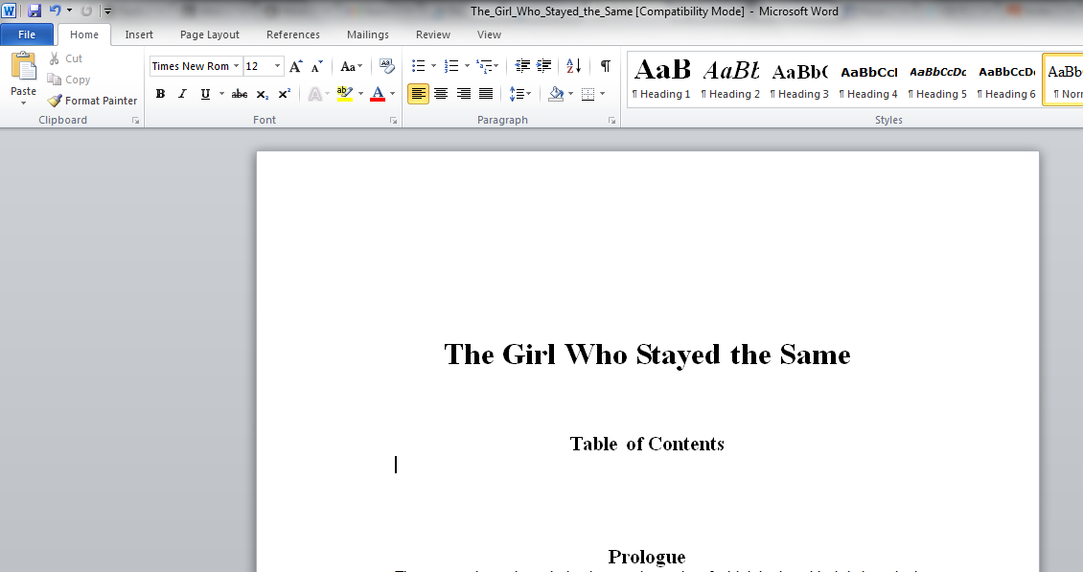Open the Review tab
The width and height of the screenshot is (1083, 572).
(433, 34)
